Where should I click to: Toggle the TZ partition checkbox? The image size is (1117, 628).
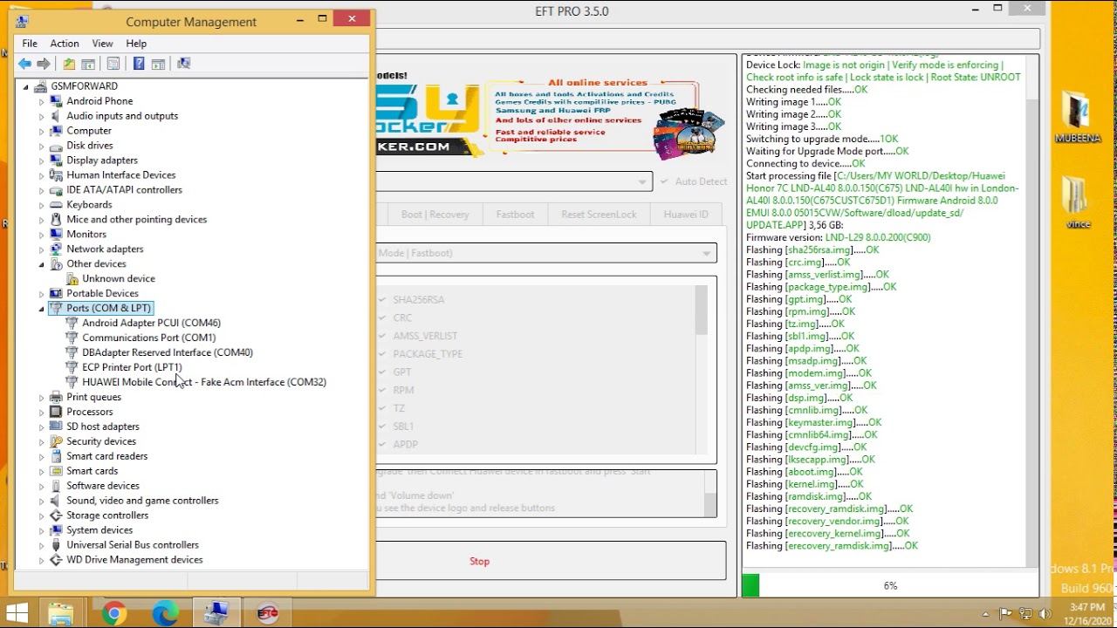[x=382, y=408]
